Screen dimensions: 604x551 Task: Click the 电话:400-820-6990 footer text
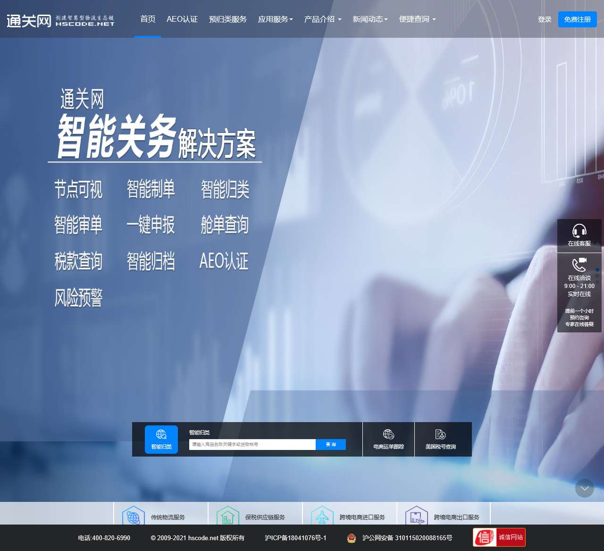tap(104, 538)
